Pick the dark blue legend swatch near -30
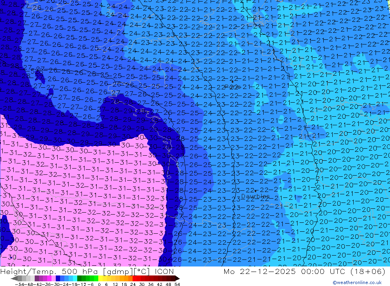This screenshot has width=390, height=286. 58,278
